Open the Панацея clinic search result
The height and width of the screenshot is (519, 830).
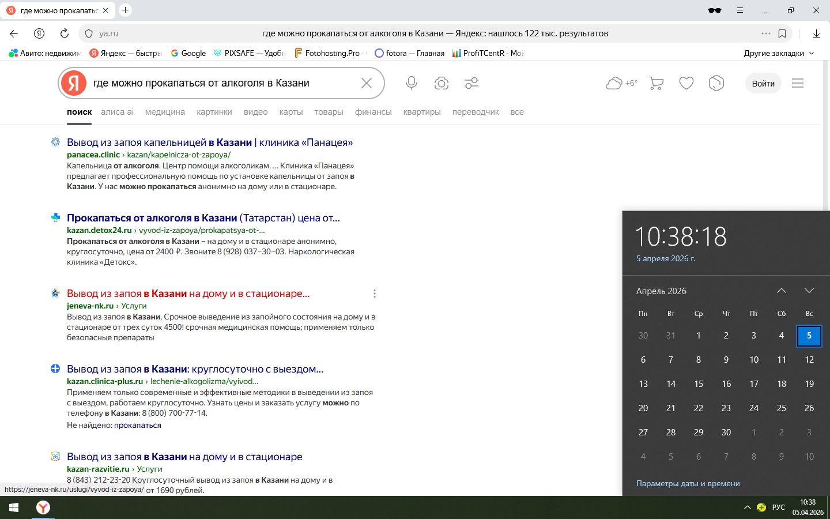click(x=209, y=142)
